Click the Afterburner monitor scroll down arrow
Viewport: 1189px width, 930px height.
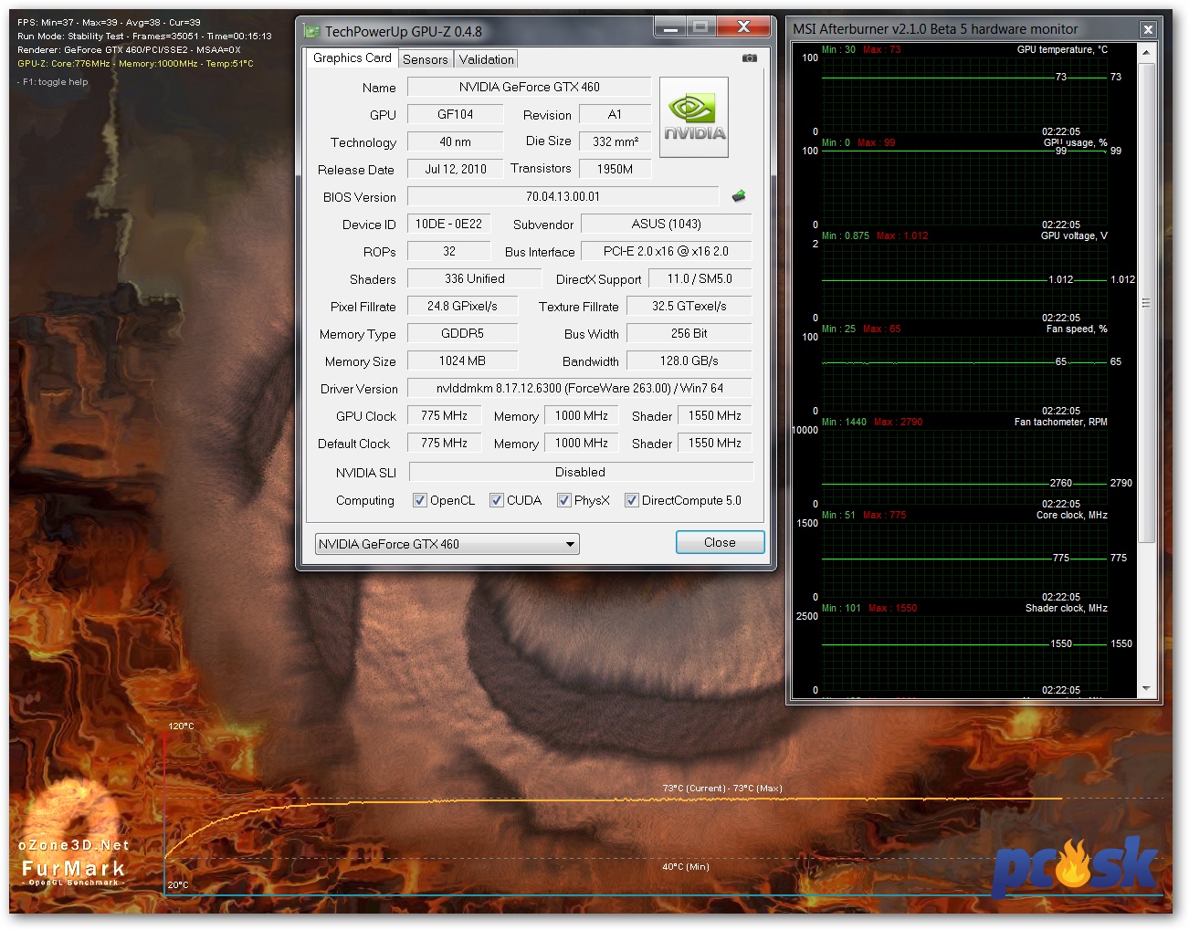1147,689
